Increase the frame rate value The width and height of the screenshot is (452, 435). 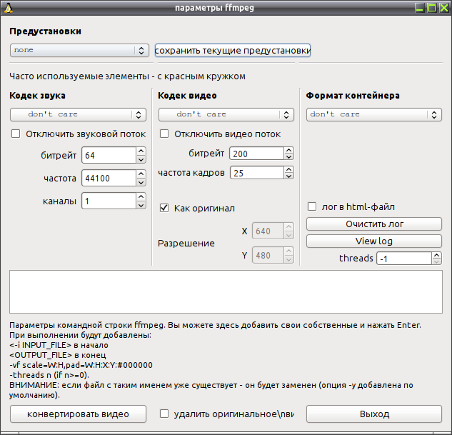(x=289, y=169)
